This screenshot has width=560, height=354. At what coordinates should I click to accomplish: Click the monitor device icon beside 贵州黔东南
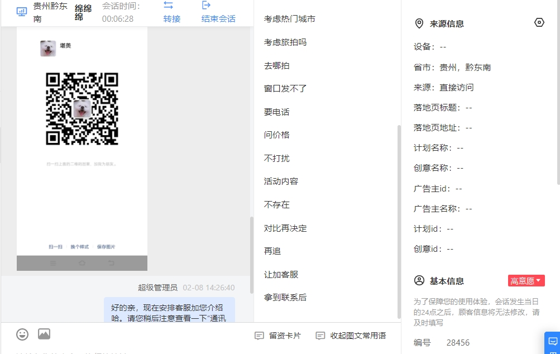click(22, 12)
